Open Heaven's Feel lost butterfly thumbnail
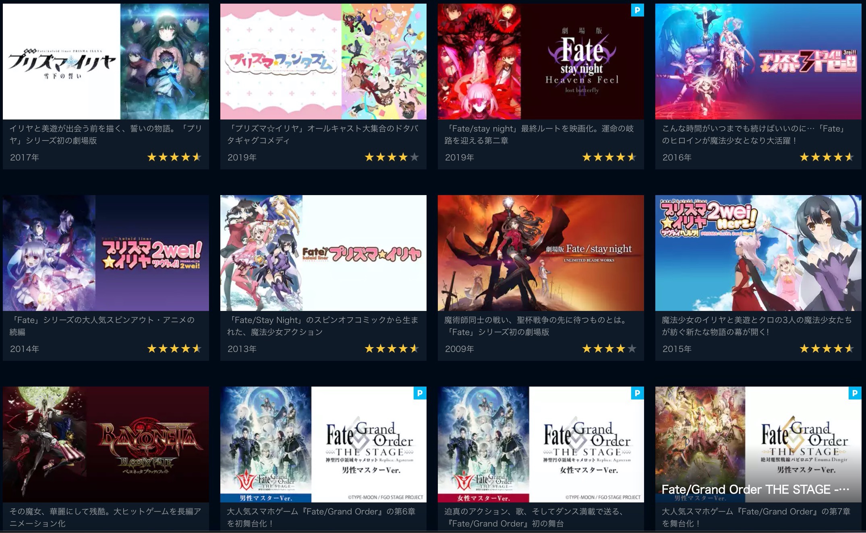 pyautogui.click(x=541, y=62)
